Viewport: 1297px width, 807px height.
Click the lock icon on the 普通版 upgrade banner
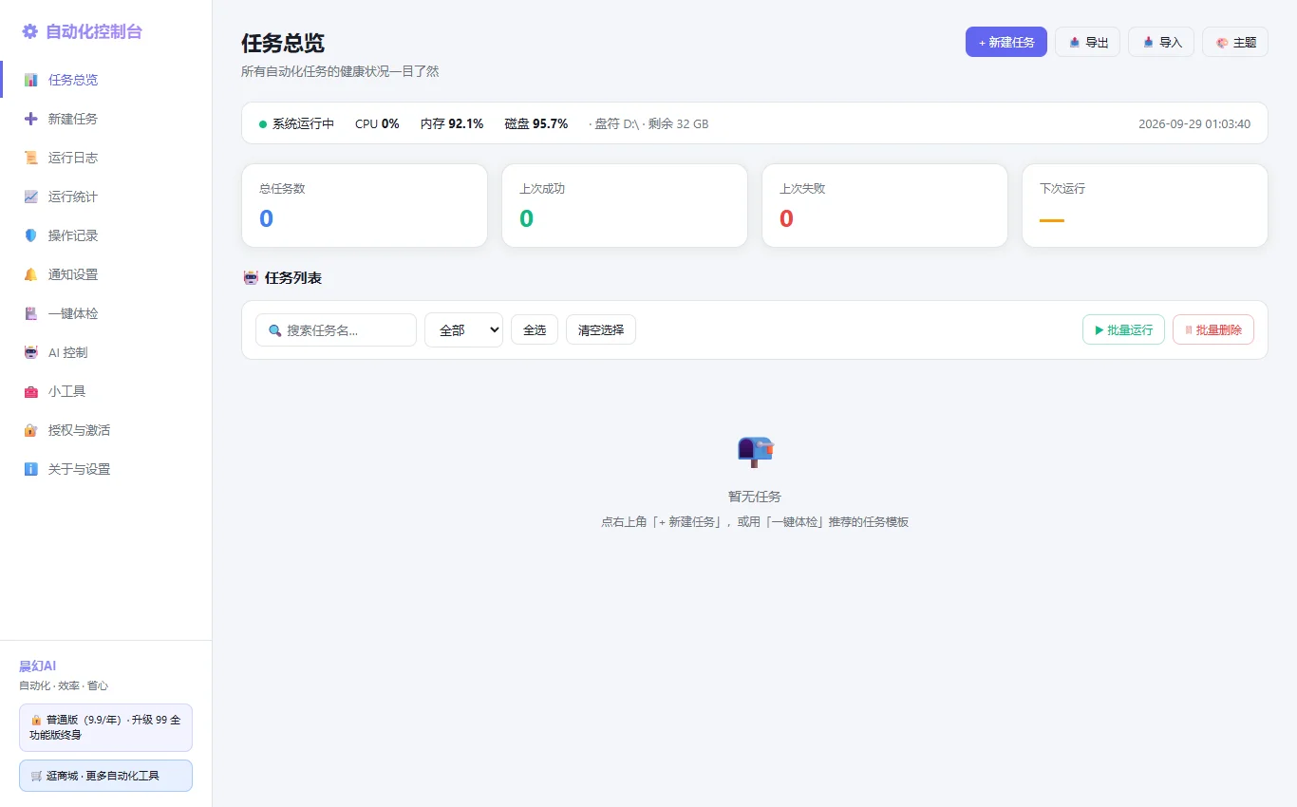click(x=36, y=720)
